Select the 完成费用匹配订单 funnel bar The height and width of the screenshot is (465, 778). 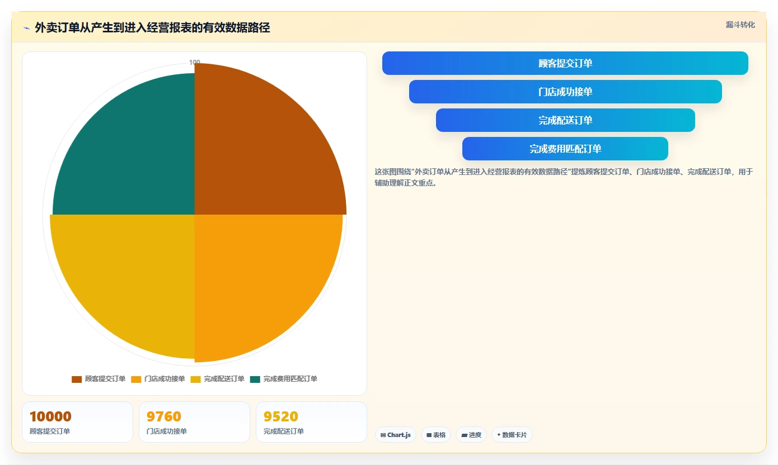[565, 149]
